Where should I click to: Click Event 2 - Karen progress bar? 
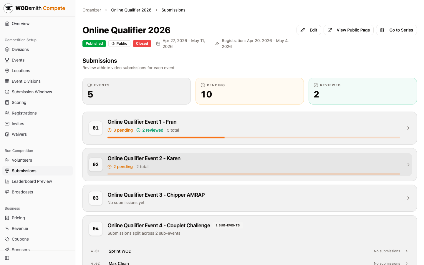click(254, 174)
